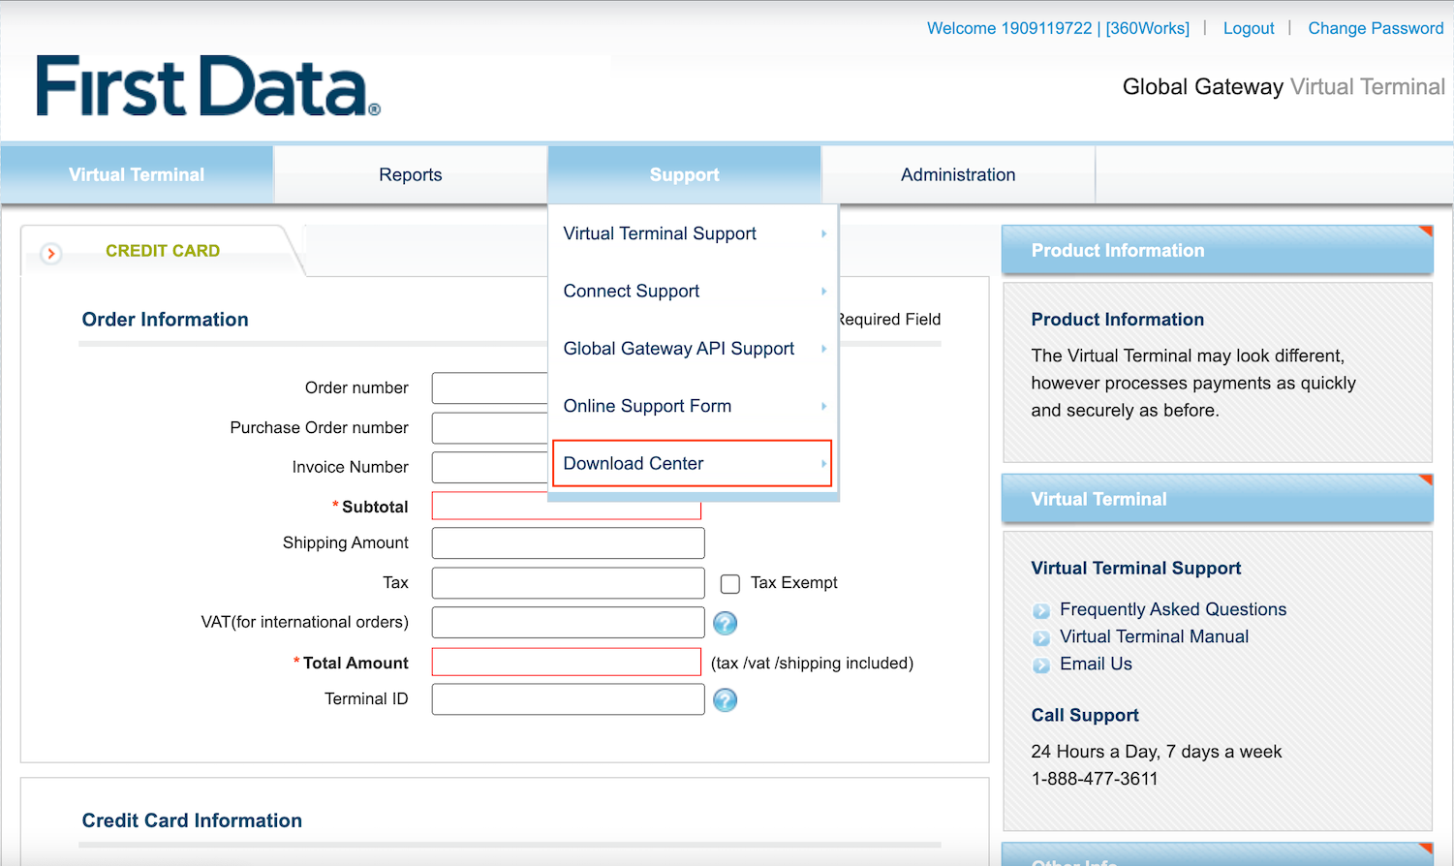Choose Online Support Form menu item
This screenshot has height=866, width=1454.
693,406
